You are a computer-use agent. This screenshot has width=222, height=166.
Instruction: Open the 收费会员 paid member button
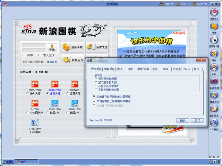tap(72, 60)
